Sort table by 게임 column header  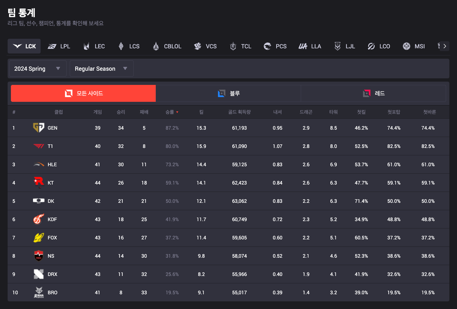click(x=98, y=112)
